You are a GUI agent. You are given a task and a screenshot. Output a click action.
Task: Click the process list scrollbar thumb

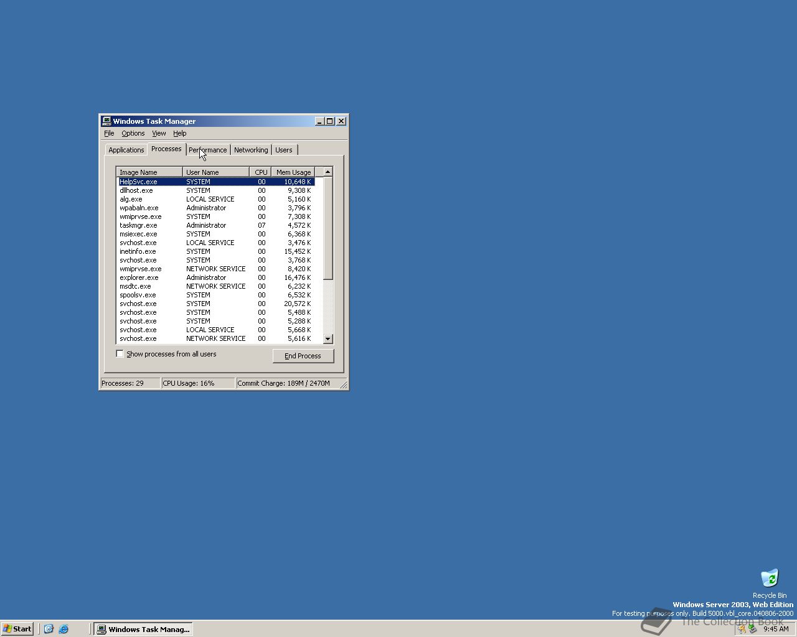click(328, 228)
